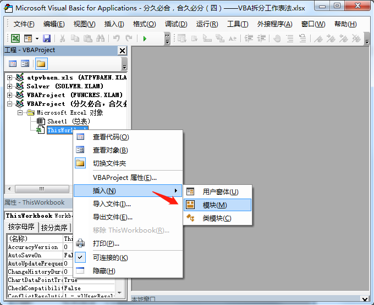Click project tree horizontal scrollbar thumb
Viewport: 374px width, 305px height.
42,189
